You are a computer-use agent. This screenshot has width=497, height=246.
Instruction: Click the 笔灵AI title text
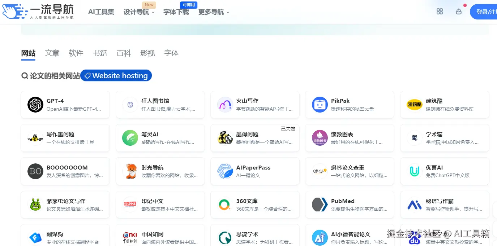pyautogui.click(x=150, y=134)
